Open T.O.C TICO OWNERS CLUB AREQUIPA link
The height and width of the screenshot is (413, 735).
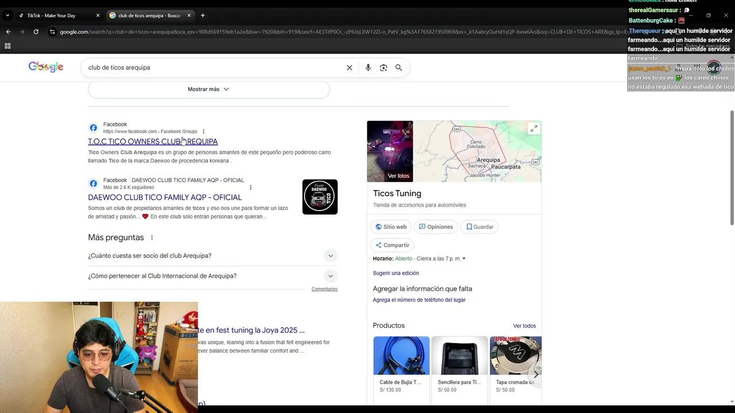coord(153,142)
